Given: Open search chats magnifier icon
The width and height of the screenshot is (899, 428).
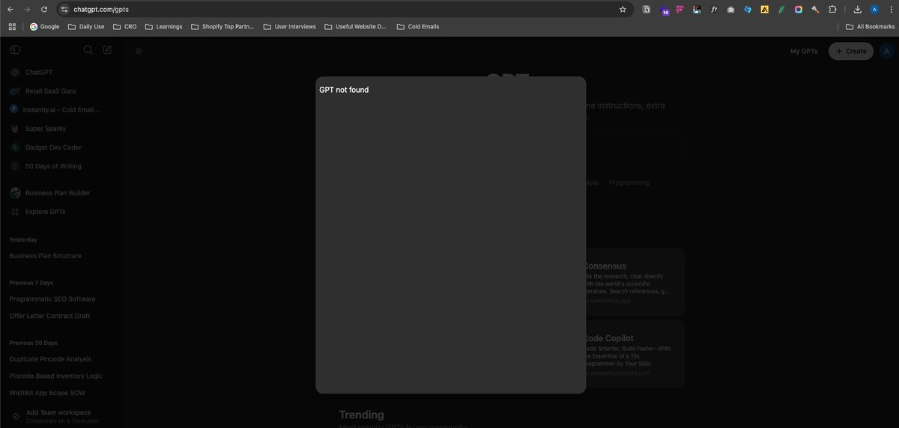Looking at the screenshot, I should click(x=88, y=50).
